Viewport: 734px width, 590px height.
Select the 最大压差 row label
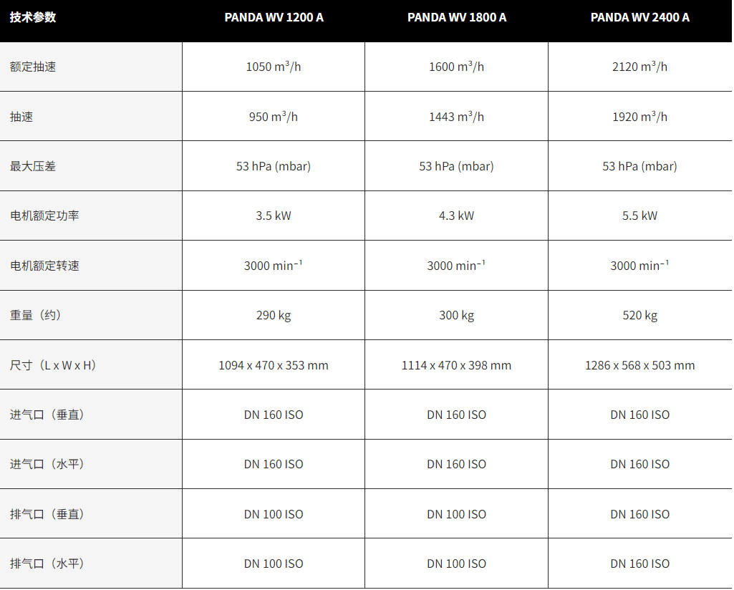pyautogui.click(x=33, y=166)
